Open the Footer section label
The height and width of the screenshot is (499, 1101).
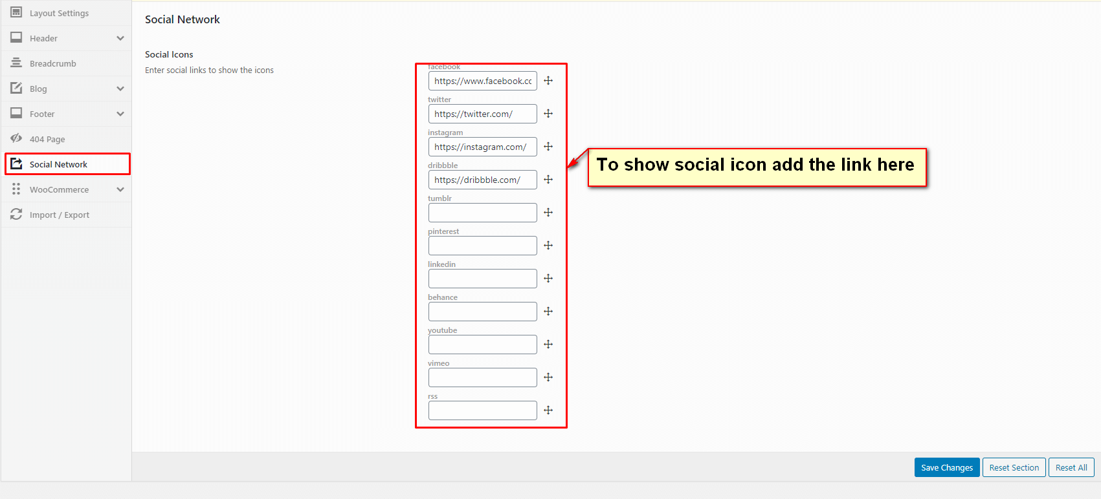pyautogui.click(x=42, y=114)
